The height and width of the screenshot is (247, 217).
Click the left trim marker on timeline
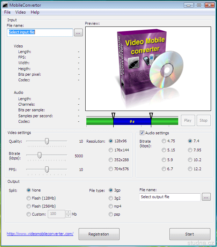click(x=113, y=115)
